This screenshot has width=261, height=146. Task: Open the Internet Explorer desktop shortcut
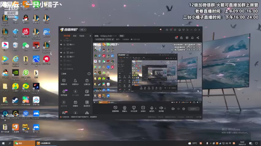tap(15, 61)
